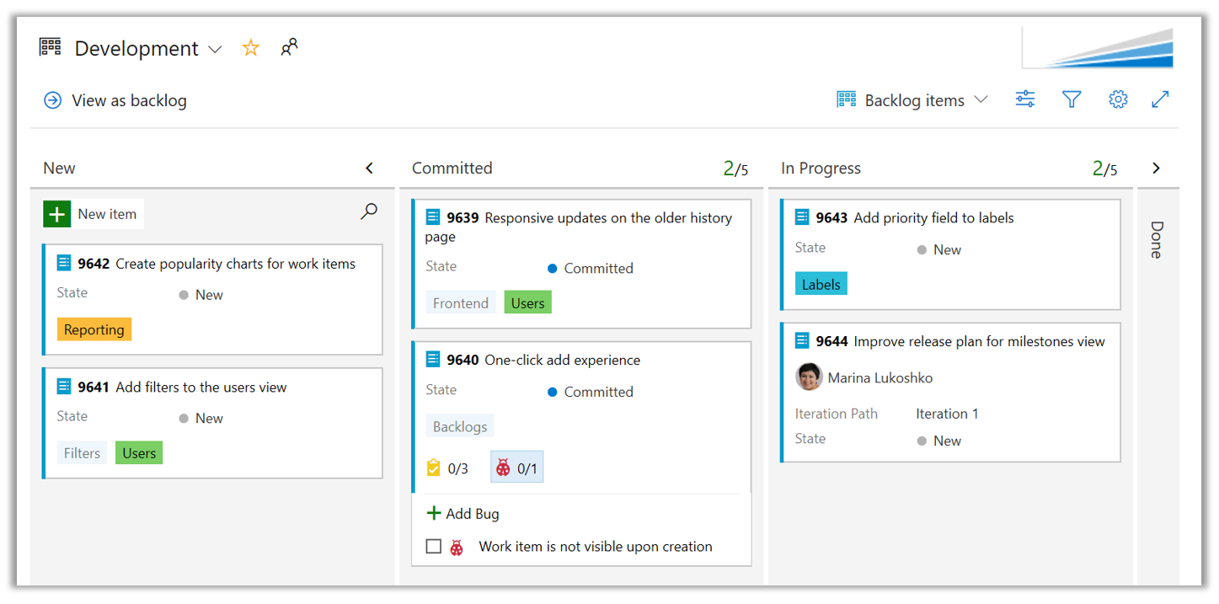Click the search magnifier in New column
This screenshot has height=604, width=1219.
[x=368, y=212]
